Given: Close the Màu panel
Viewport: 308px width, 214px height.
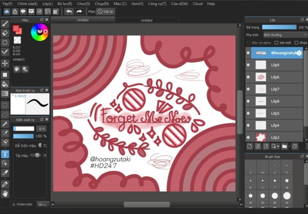Looking at the screenshot, I should click(x=47, y=20).
